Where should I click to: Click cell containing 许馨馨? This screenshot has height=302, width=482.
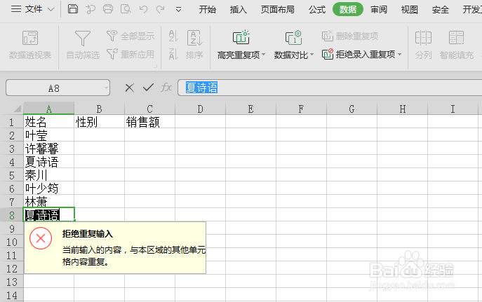pyautogui.click(x=48, y=149)
